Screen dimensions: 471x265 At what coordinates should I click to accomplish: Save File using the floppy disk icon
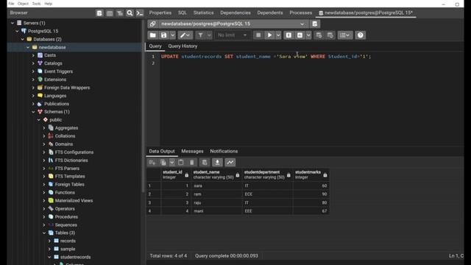click(x=163, y=35)
